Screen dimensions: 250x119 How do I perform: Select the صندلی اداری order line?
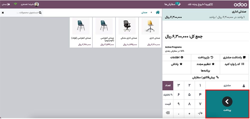[205, 15]
